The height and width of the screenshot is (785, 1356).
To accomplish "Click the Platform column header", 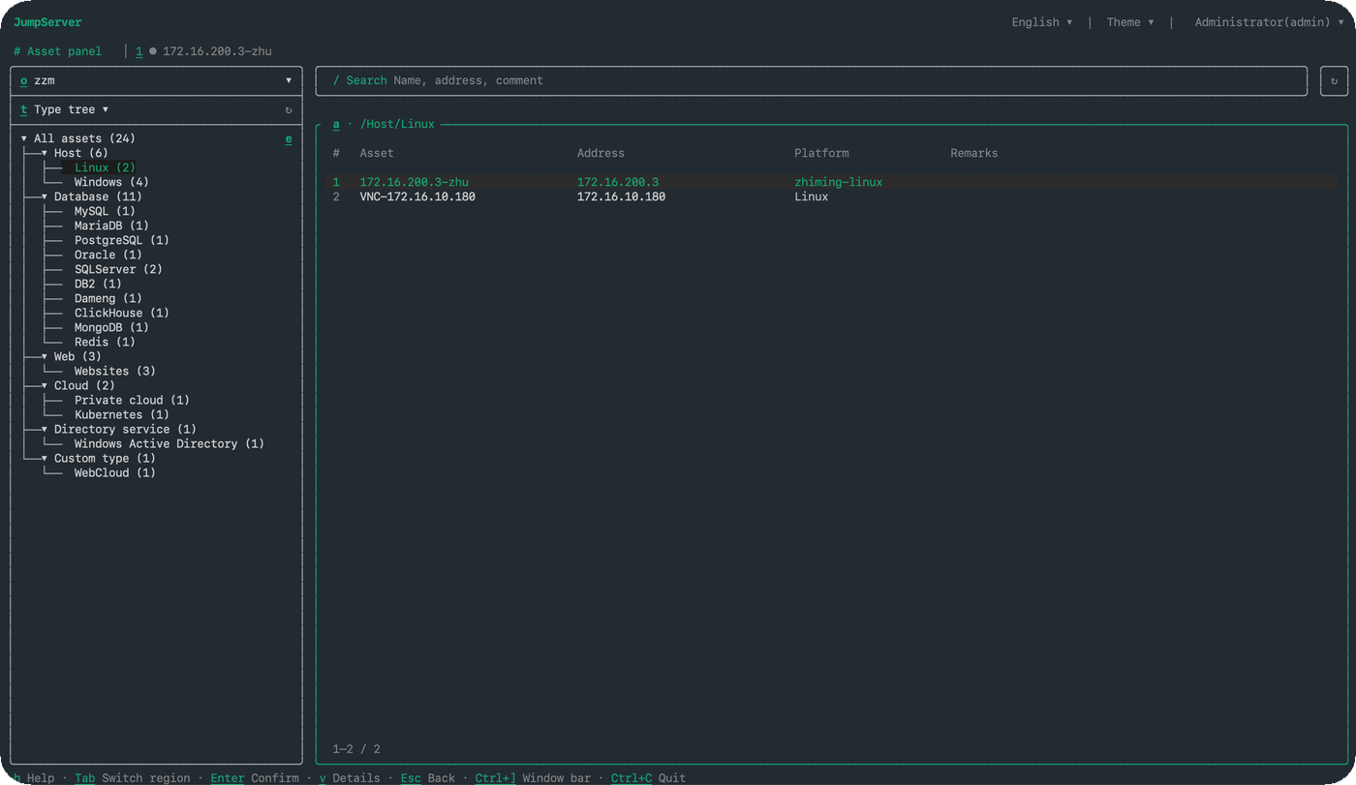I will pyautogui.click(x=821, y=154).
